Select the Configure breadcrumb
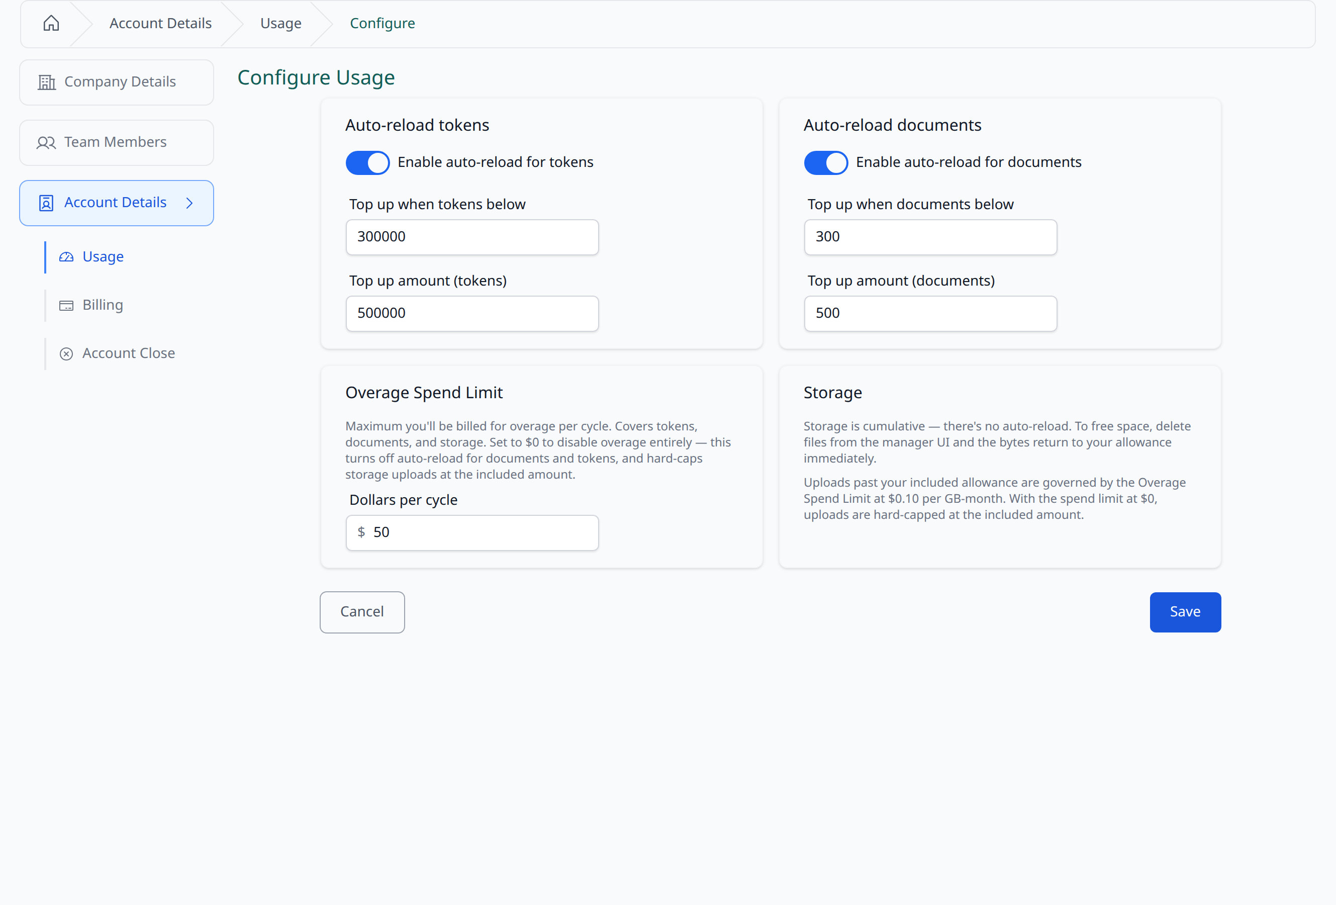Viewport: 1336px width, 905px height. point(383,23)
